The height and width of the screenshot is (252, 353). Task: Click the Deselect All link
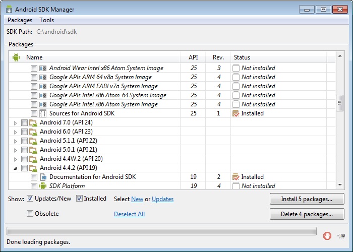(129, 214)
